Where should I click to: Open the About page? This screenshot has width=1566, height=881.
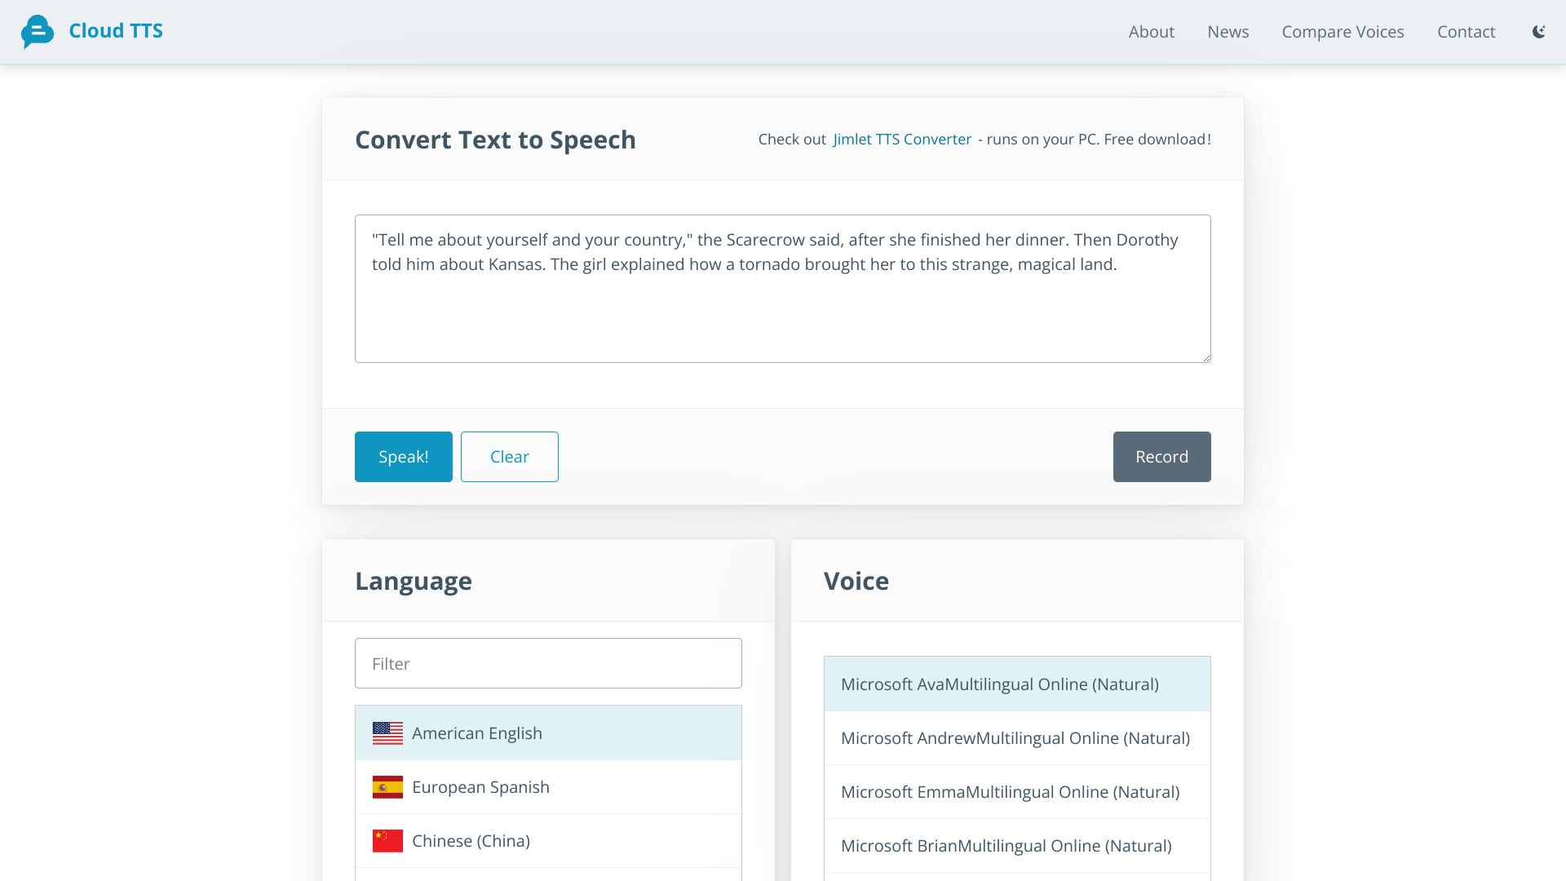coord(1152,32)
